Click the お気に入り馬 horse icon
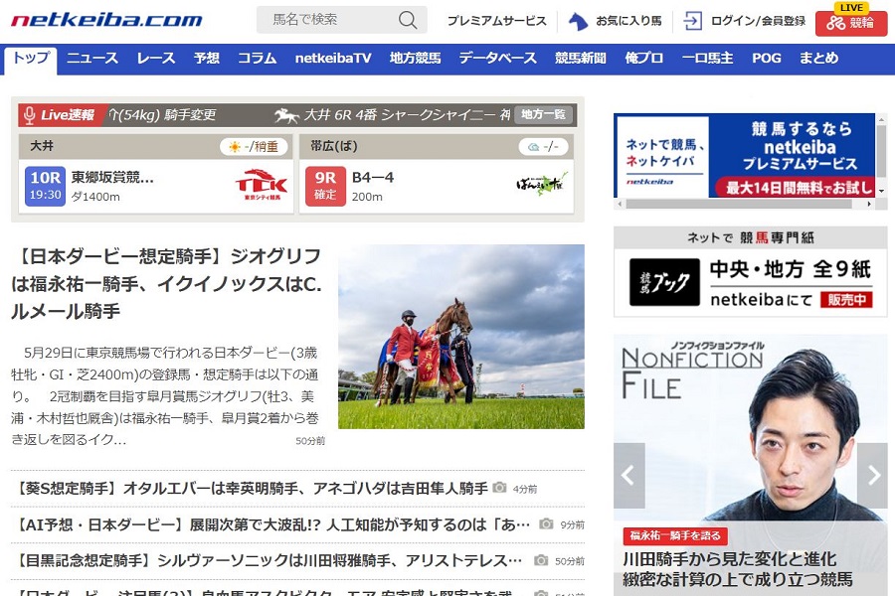This screenshot has width=895, height=596. pos(578,21)
